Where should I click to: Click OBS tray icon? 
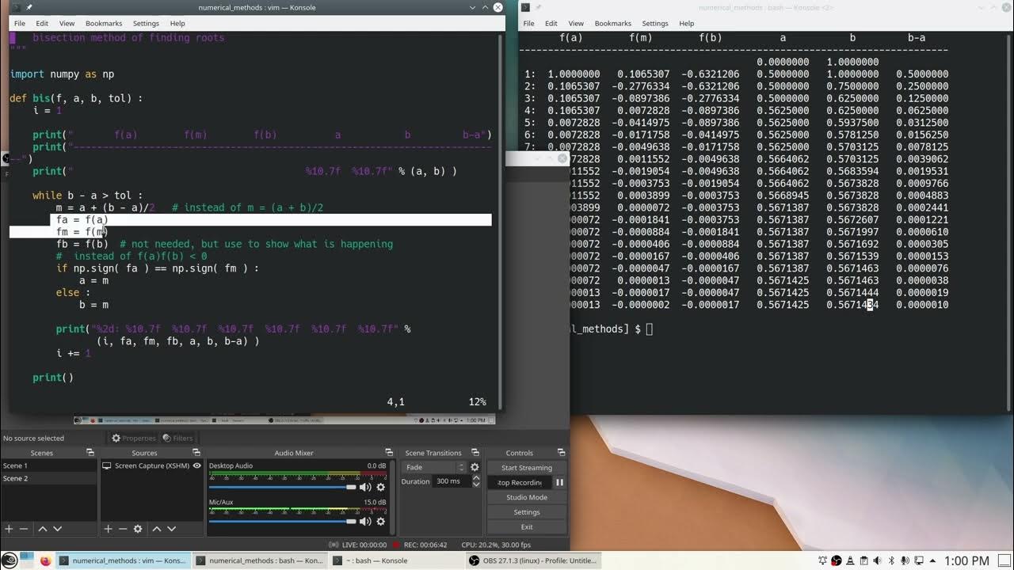[836, 560]
